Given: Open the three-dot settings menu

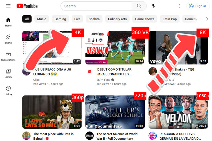Looking at the screenshot, I should pyautogui.click(x=180, y=6).
